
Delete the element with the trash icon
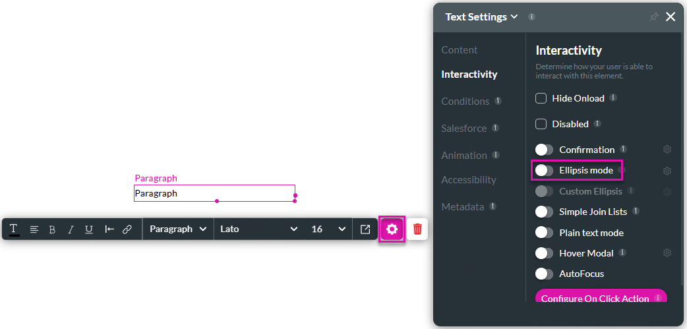point(417,229)
